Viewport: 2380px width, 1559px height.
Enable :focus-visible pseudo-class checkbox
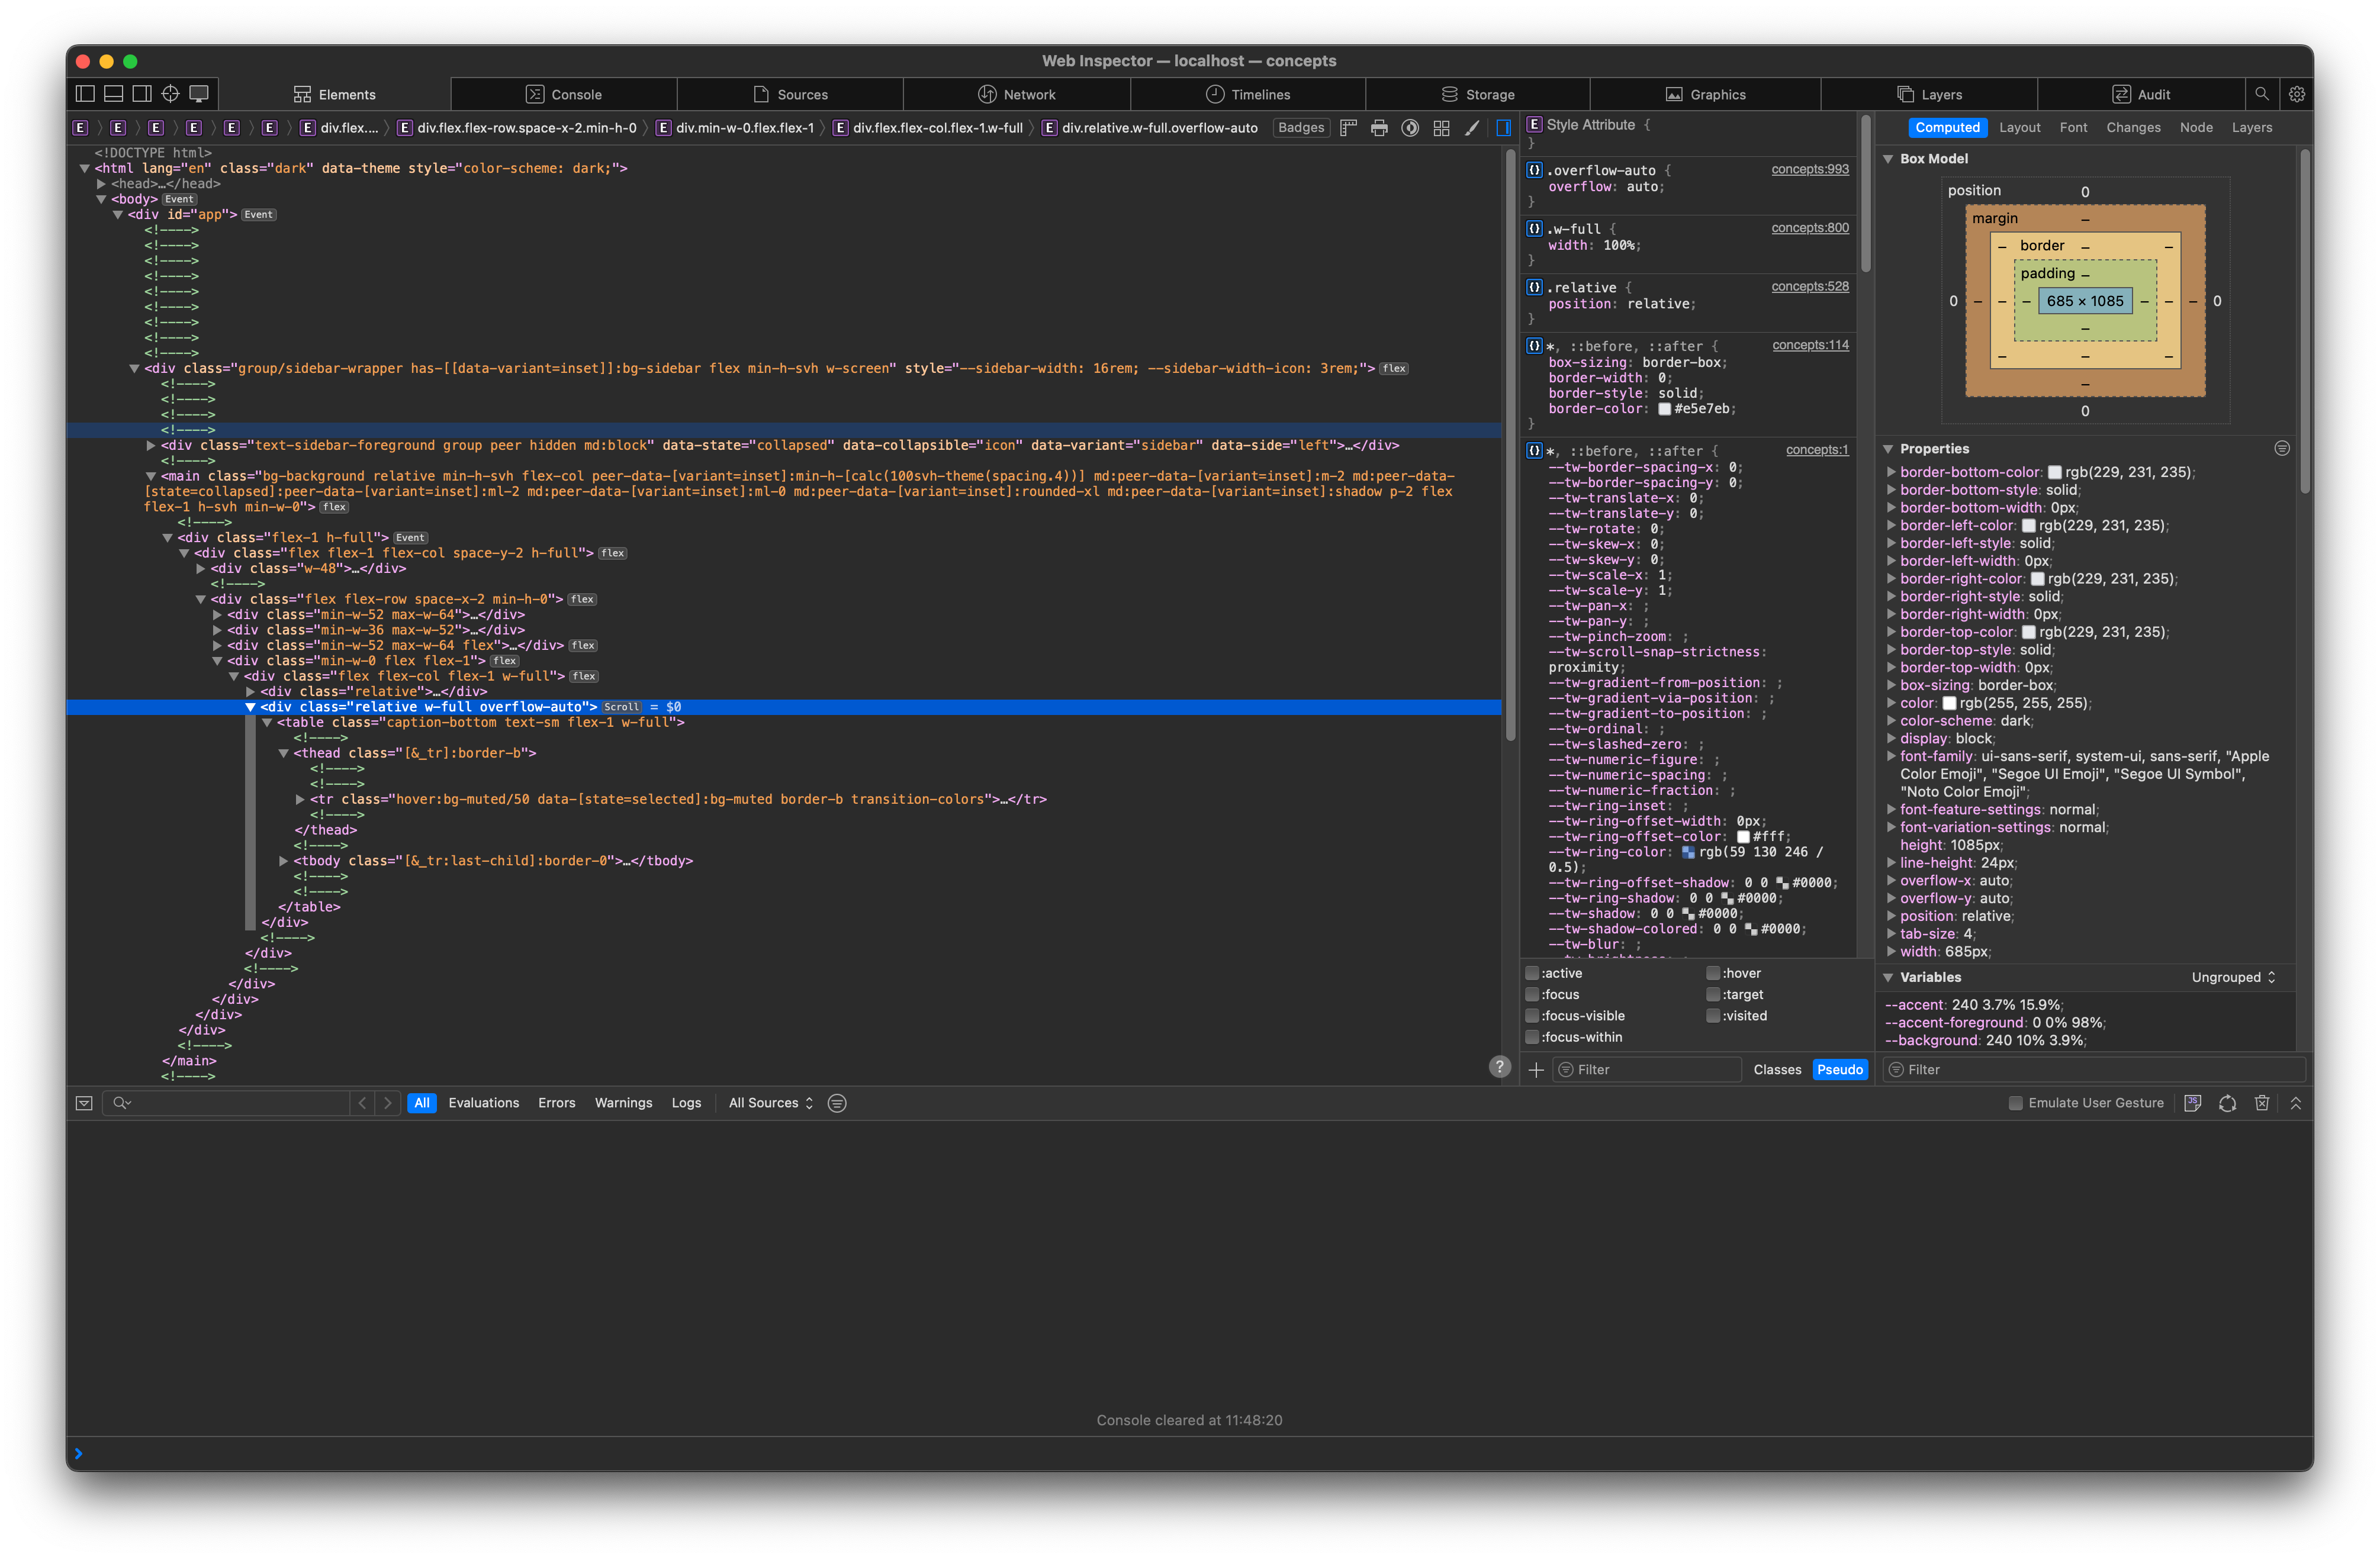click(x=1532, y=1016)
